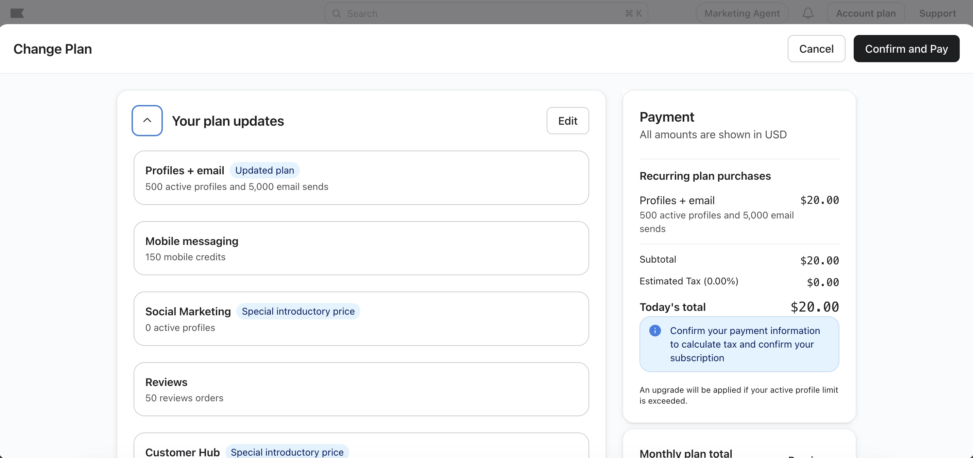Click the search magnifier icon
973x458 pixels.
point(336,14)
